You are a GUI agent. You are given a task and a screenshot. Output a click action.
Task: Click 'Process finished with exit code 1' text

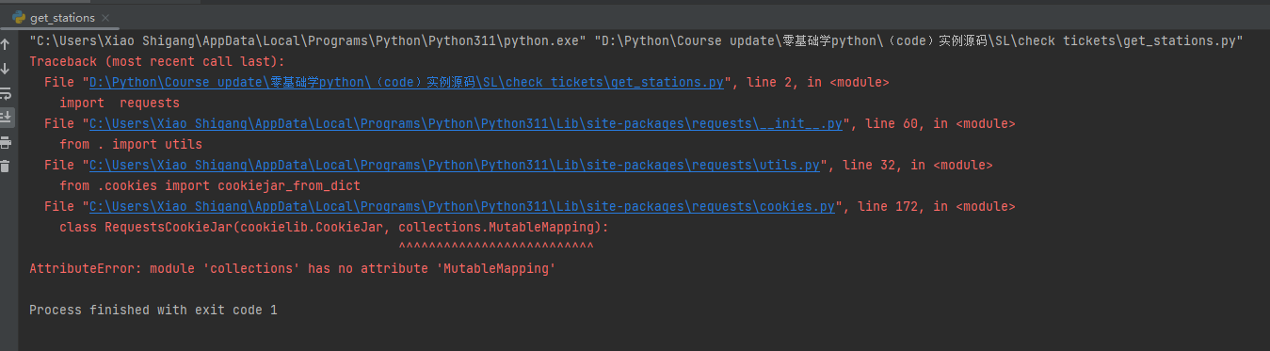[x=153, y=310]
